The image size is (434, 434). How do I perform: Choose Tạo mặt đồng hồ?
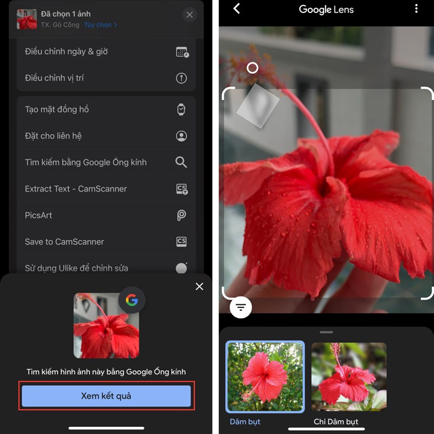point(106,110)
